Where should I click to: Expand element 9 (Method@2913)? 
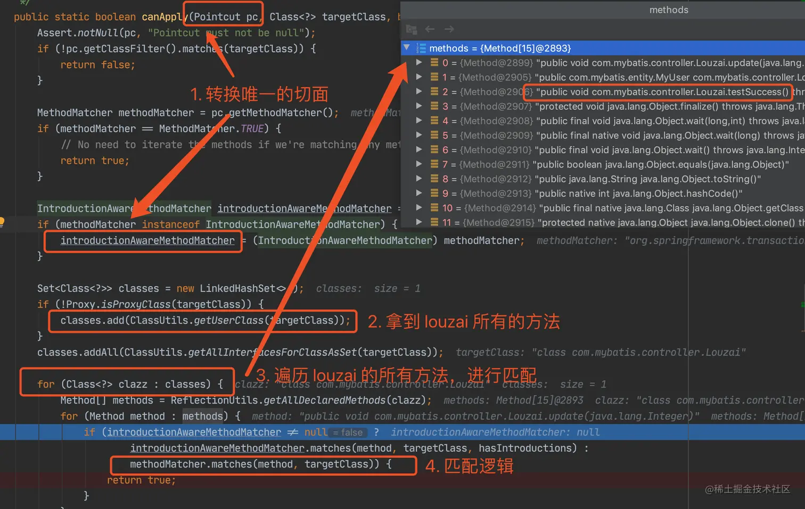(x=420, y=193)
